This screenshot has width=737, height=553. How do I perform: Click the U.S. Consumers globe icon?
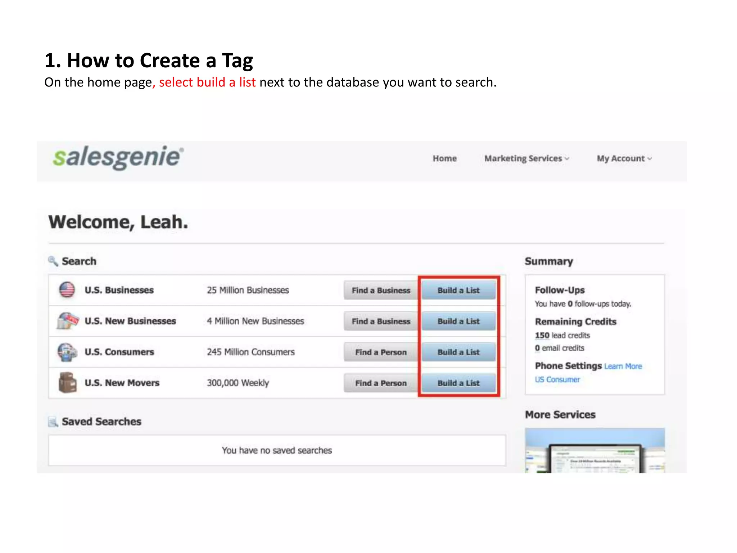[67, 352]
